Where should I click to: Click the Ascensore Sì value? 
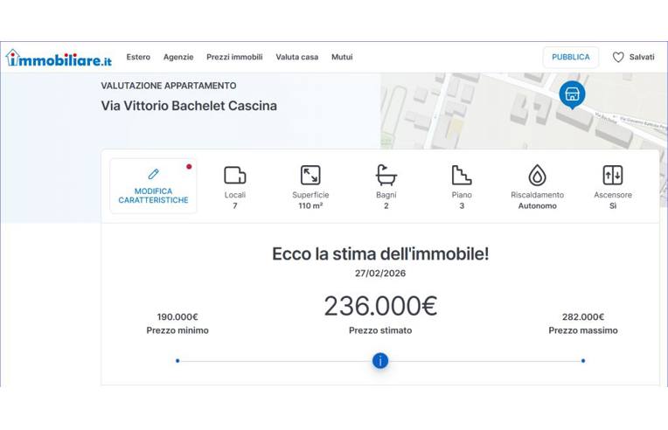pos(613,205)
